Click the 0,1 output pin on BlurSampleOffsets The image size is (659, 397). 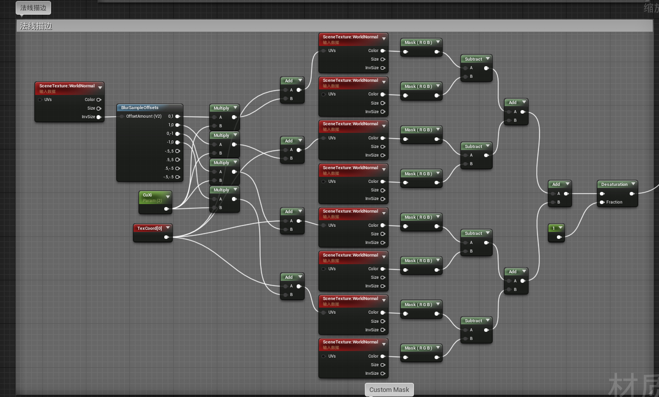[x=177, y=116]
